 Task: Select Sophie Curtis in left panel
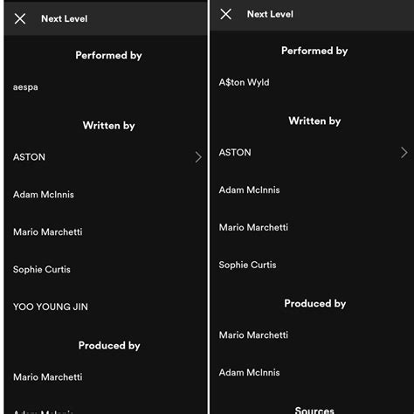(x=42, y=270)
